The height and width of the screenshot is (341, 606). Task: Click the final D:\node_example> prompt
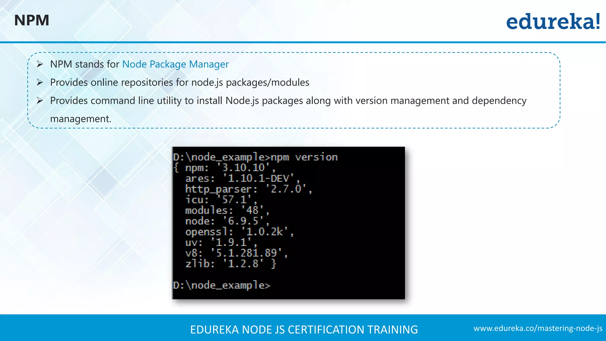click(x=222, y=285)
